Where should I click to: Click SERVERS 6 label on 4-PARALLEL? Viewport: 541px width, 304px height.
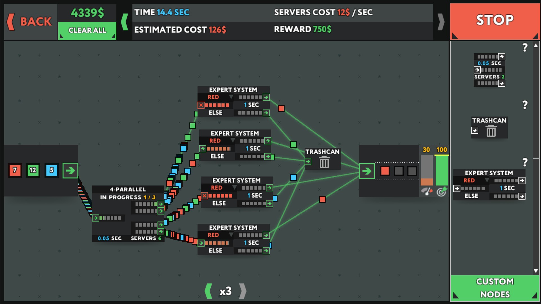click(146, 238)
